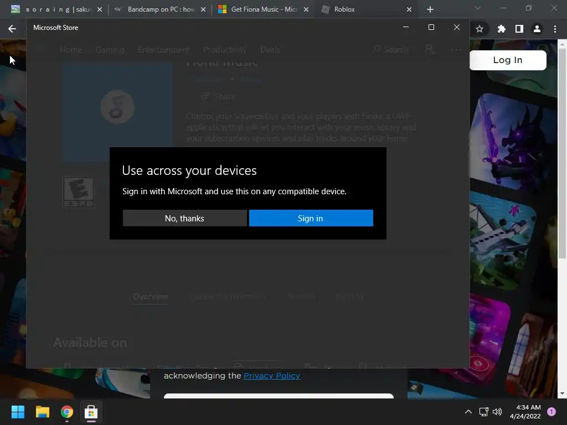This screenshot has height=425, width=567.
Task: Minimize the Microsoft Store window
Action: (x=406, y=27)
